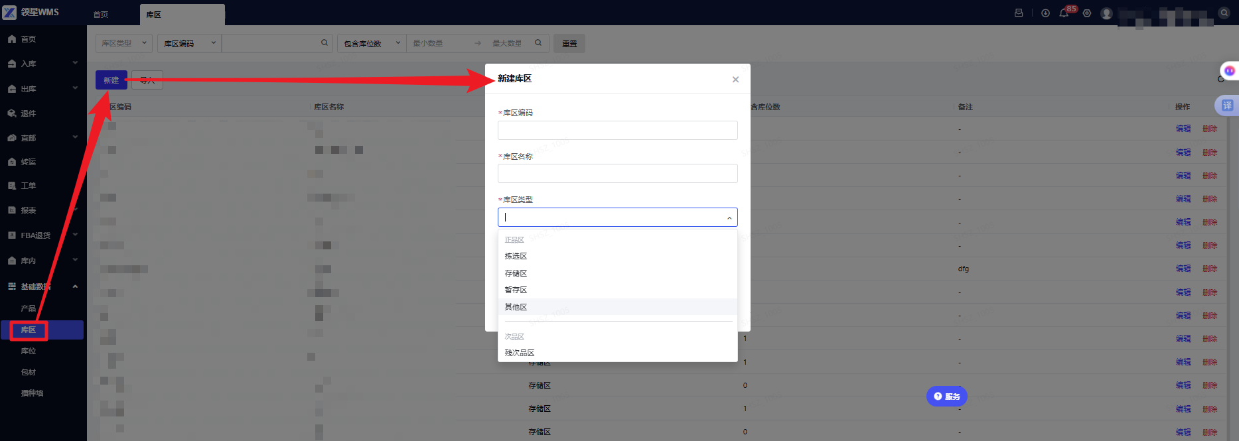Image resolution: width=1239 pixels, height=441 pixels.
Task: Click the 操作 column header
Action: (1182, 107)
